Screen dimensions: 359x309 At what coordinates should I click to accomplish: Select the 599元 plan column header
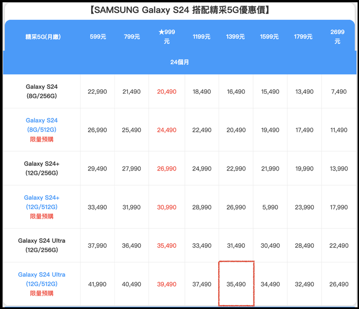click(98, 37)
